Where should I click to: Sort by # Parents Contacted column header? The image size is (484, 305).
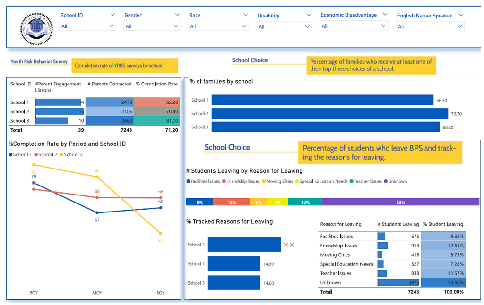pos(110,84)
